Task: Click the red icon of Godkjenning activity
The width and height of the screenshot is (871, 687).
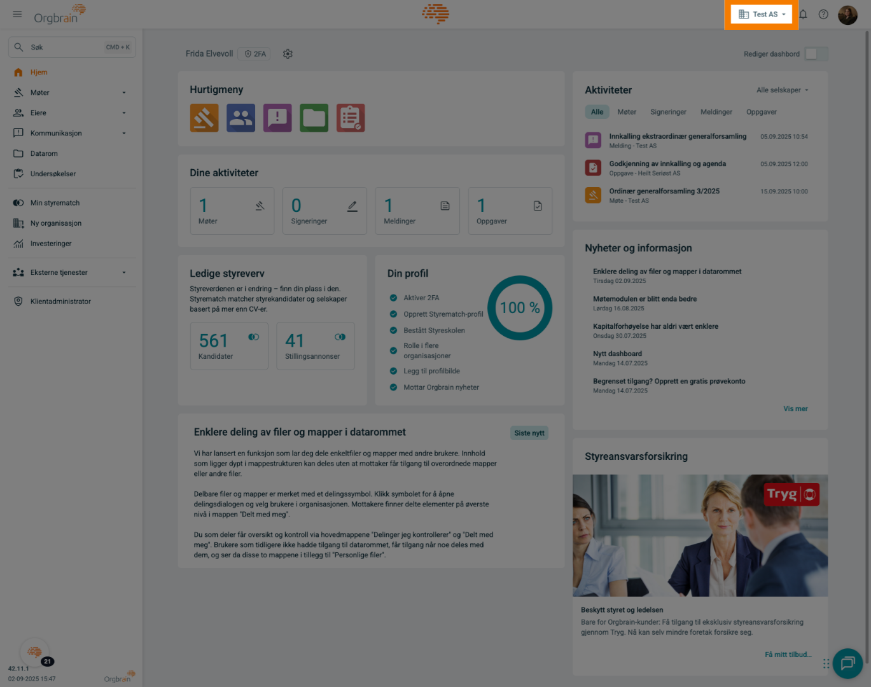Action: 593,168
